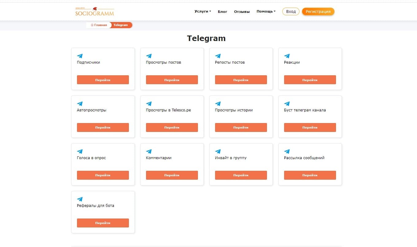This screenshot has height=247, width=417.
Task: Click the Рефералы для бота card title
Action: (95, 206)
